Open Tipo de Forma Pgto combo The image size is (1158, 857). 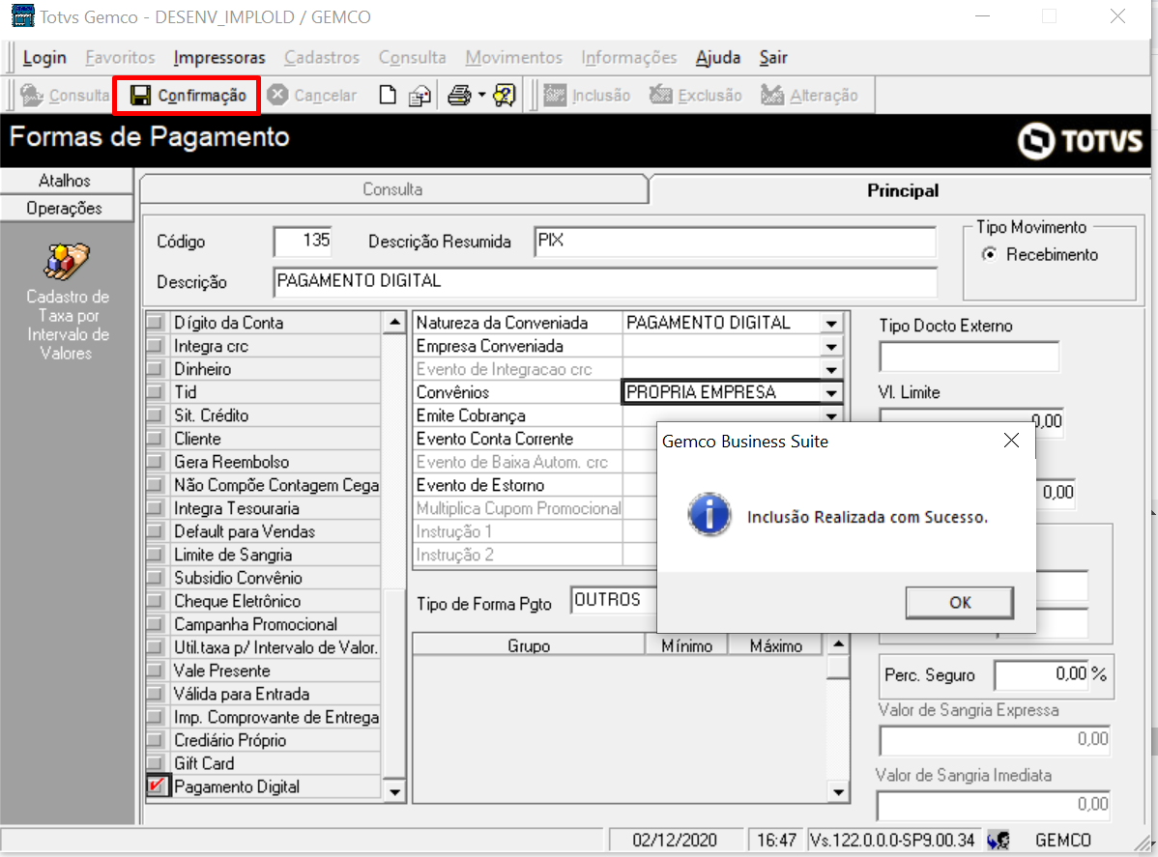point(613,600)
